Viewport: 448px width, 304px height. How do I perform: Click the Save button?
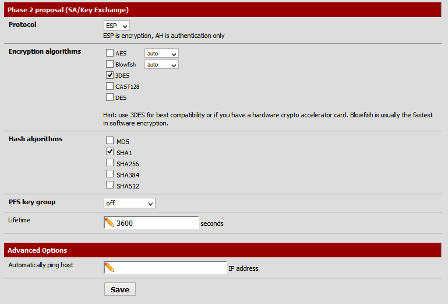(x=120, y=289)
